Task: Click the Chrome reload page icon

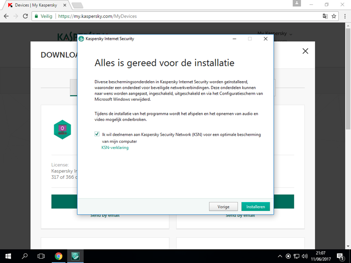Action: tap(25, 16)
